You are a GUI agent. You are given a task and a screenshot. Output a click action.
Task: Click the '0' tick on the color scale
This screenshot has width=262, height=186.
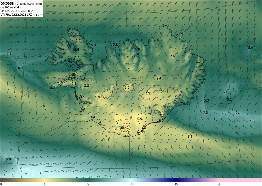(1, 184)
